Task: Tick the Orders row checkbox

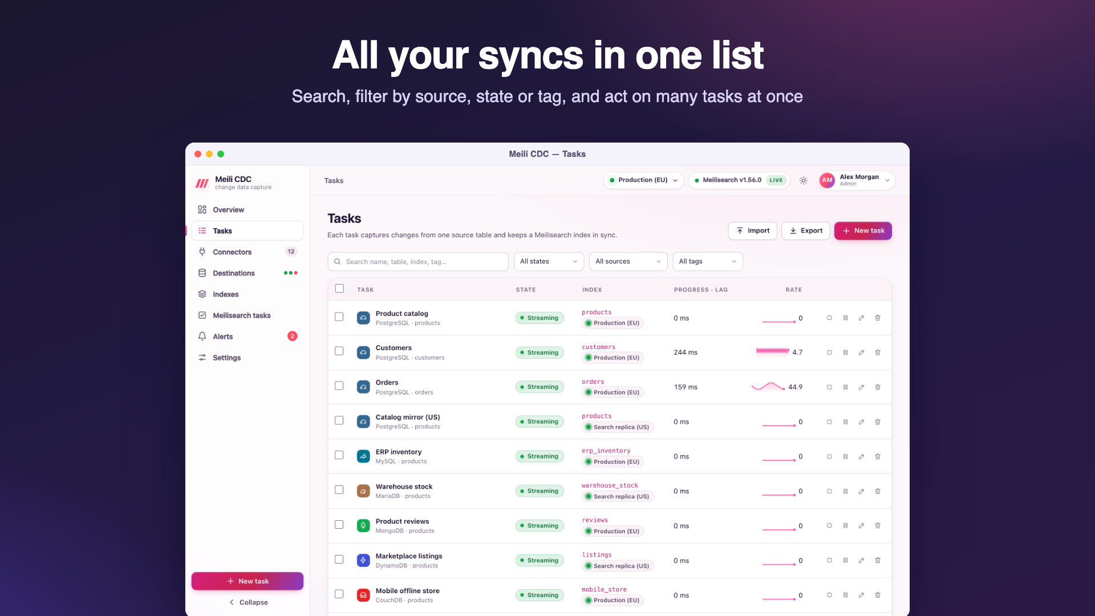Action: pos(339,386)
